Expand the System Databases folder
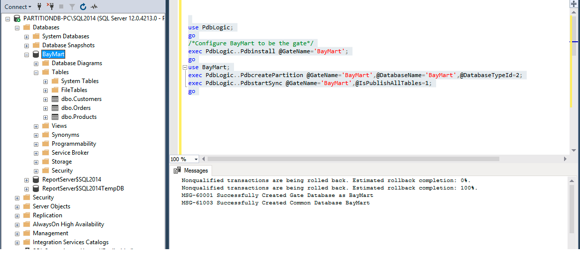The image size is (580, 277). point(26,37)
